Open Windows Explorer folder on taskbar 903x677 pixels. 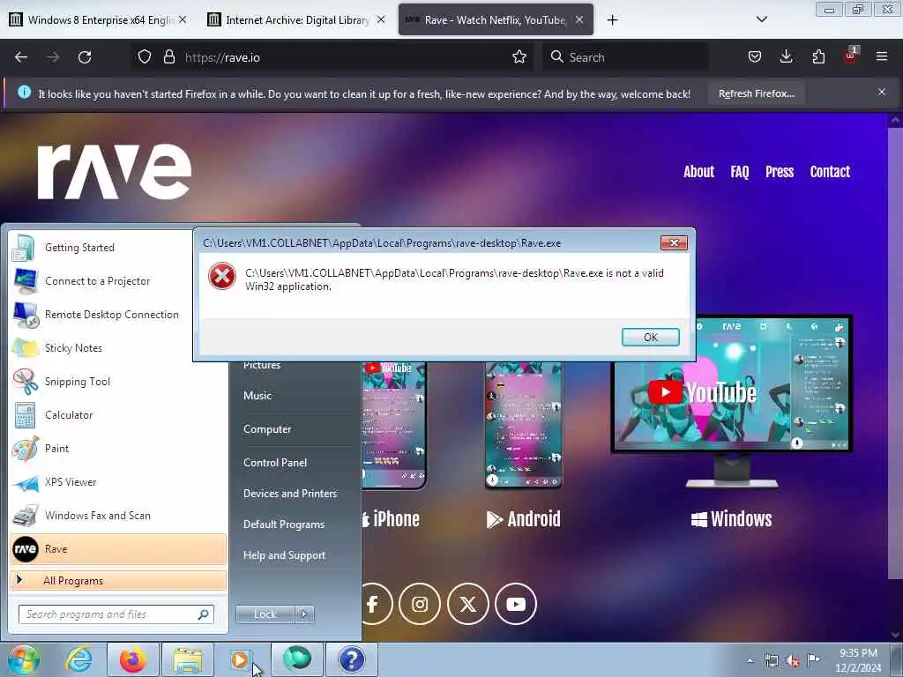[188, 659]
